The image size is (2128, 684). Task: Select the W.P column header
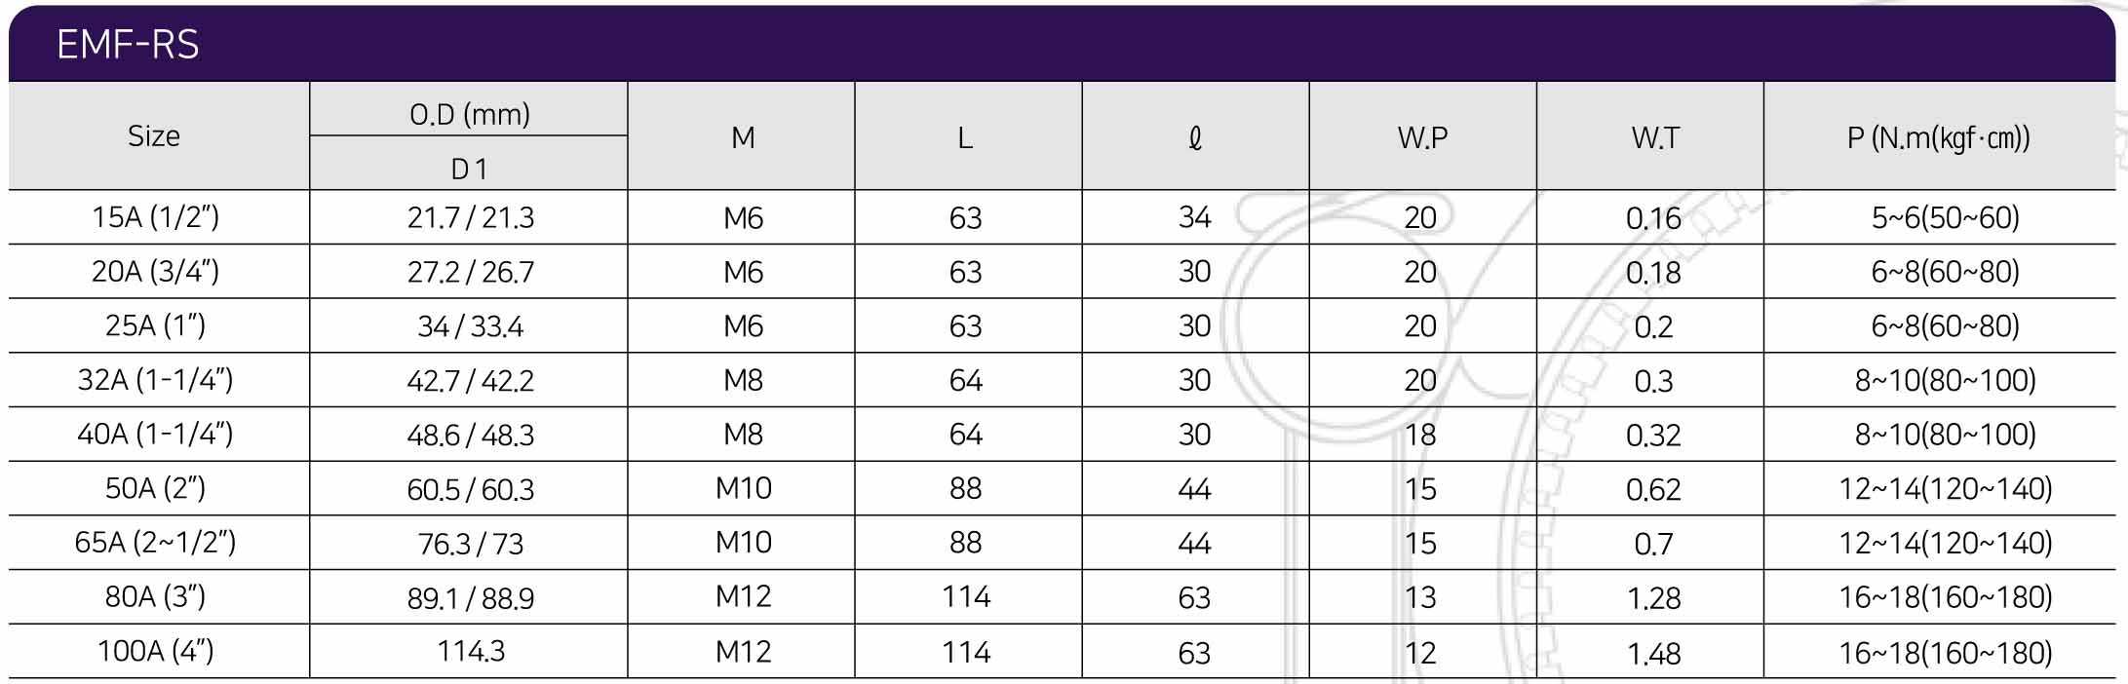1421,137
